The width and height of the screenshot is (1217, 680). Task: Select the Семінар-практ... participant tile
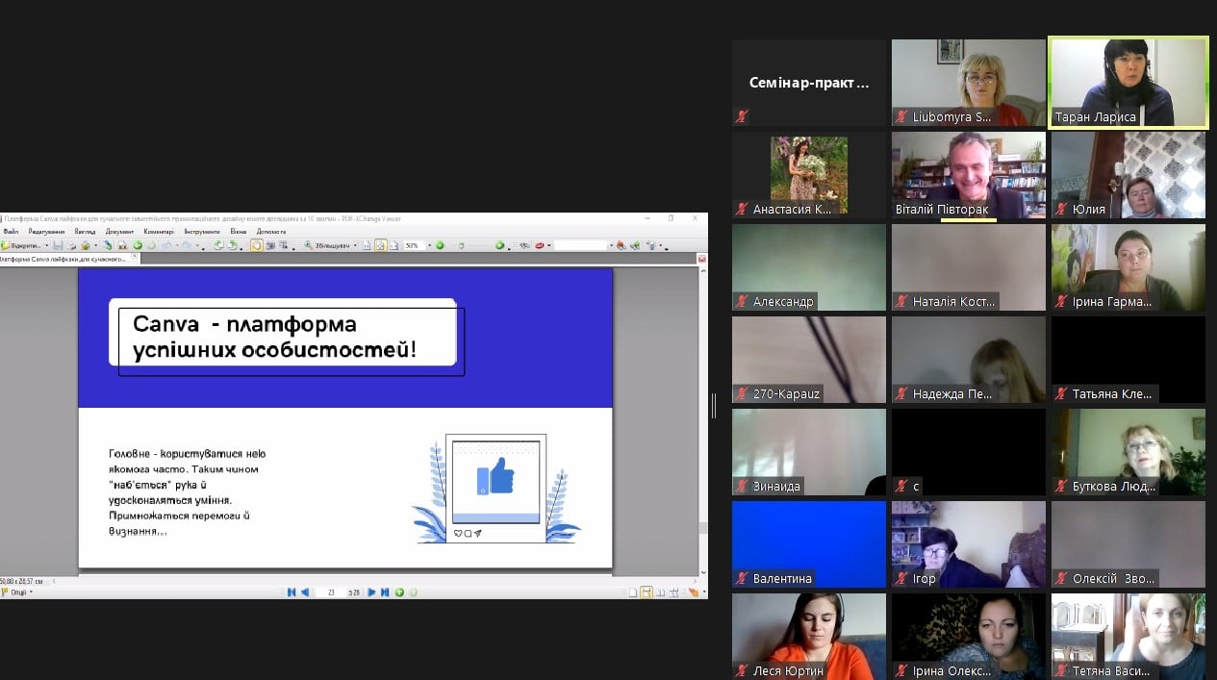click(x=809, y=83)
